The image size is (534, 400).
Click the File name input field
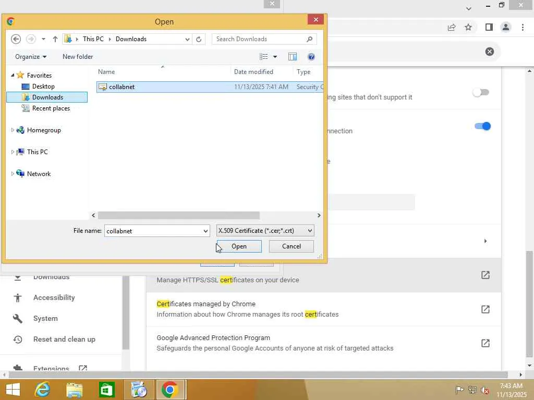[153, 231]
